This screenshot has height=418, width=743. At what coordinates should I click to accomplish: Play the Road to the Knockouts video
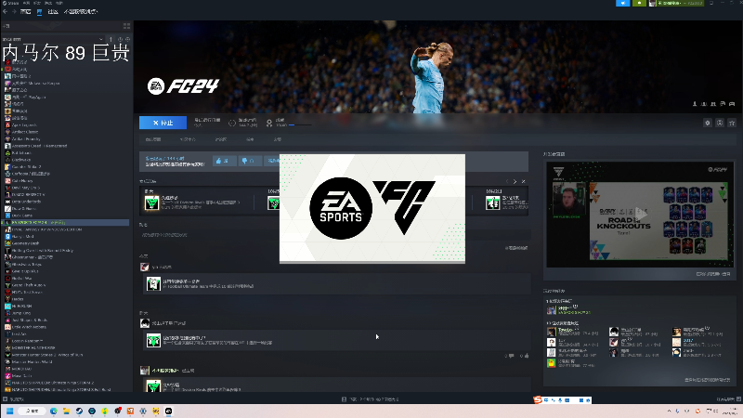pyautogui.click(x=640, y=214)
